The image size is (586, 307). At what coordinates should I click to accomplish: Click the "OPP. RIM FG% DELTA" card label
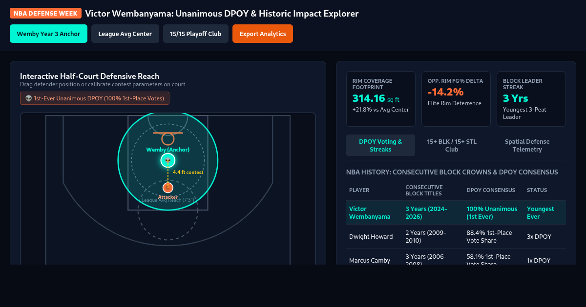455,81
